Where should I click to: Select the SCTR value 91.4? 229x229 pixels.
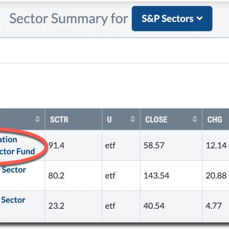click(56, 145)
